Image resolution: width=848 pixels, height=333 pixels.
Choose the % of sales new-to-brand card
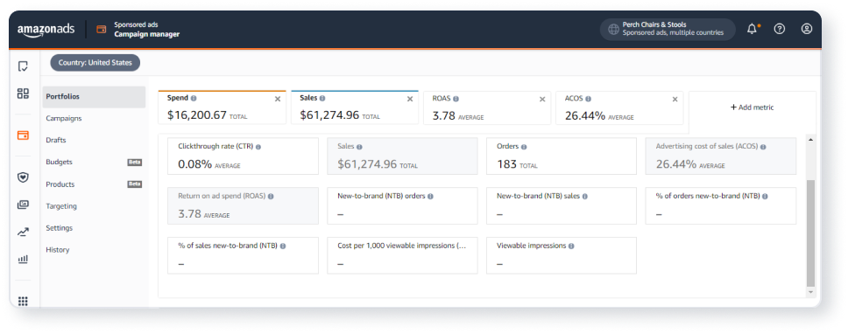(x=243, y=255)
